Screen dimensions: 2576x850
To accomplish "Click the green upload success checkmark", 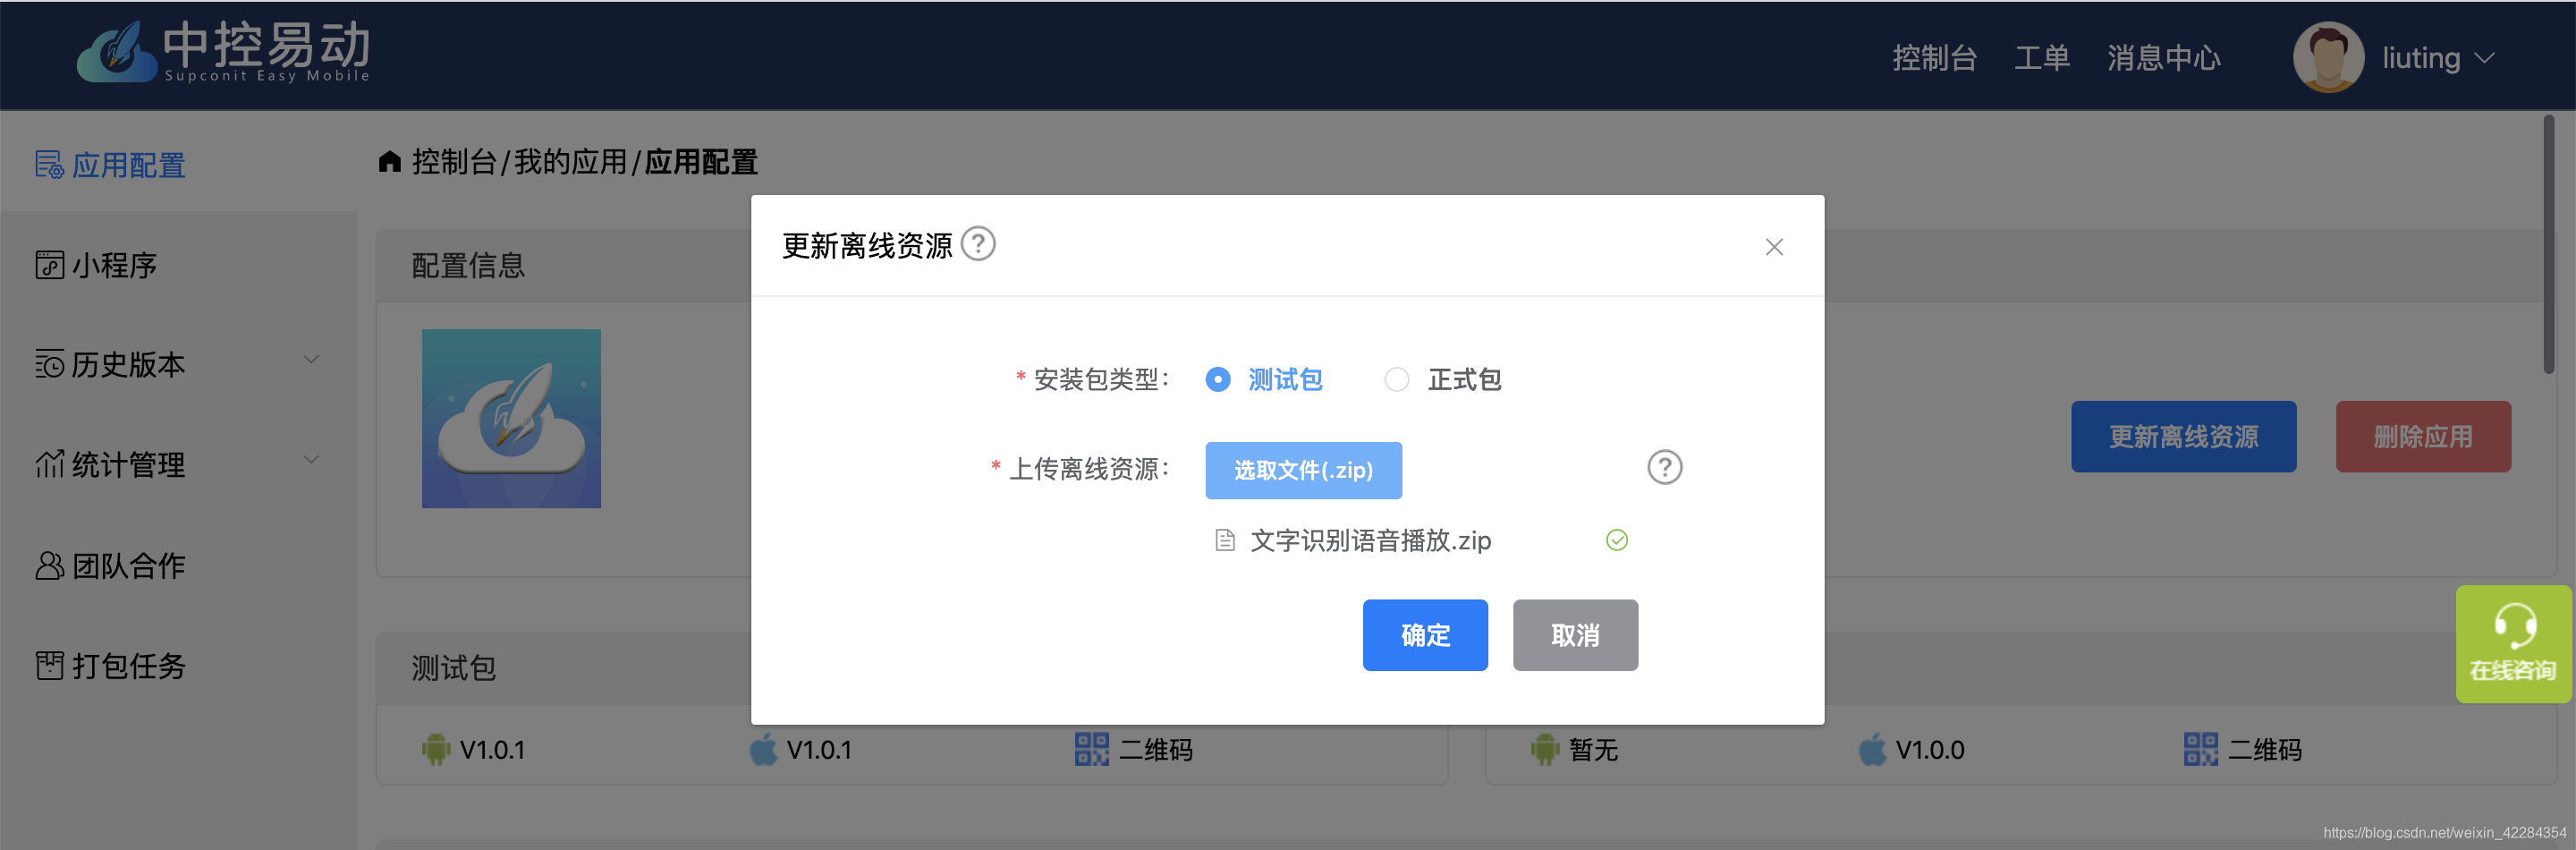I will click(x=1616, y=541).
